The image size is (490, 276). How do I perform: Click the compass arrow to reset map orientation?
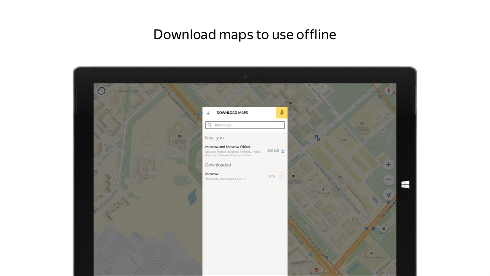point(388,91)
